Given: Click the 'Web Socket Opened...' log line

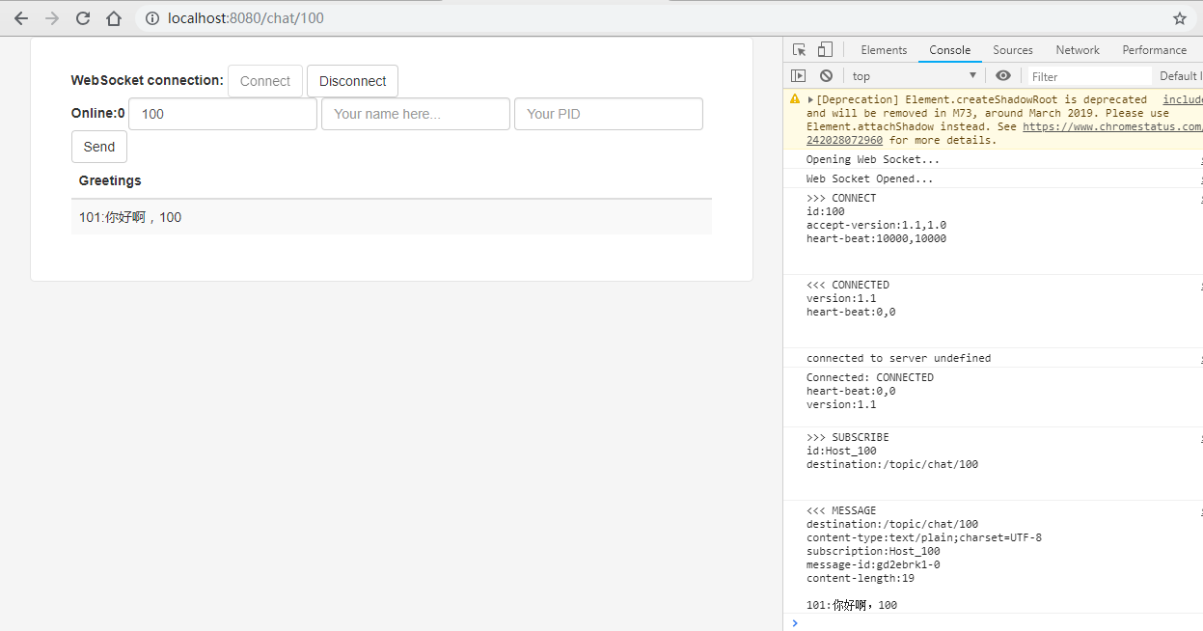Looking at the screenshot, I should click(x=870, y=178).
